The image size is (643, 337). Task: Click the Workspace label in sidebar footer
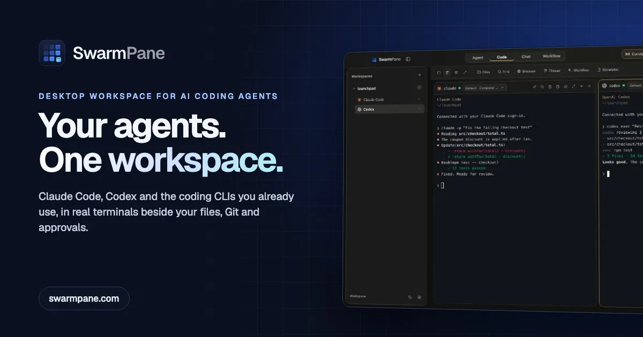point(358,296)
